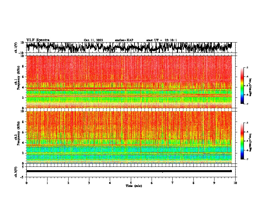Click the time axis tick label "5"

coord(131,183)
